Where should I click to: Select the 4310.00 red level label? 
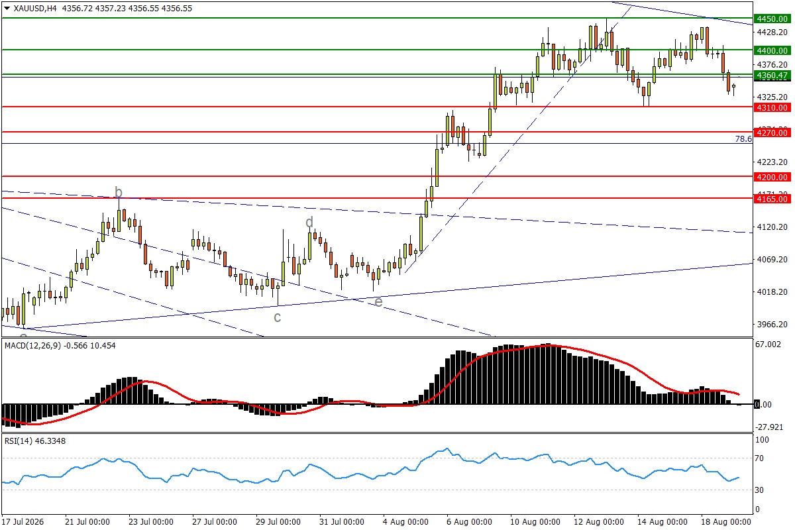coord(772,107)
